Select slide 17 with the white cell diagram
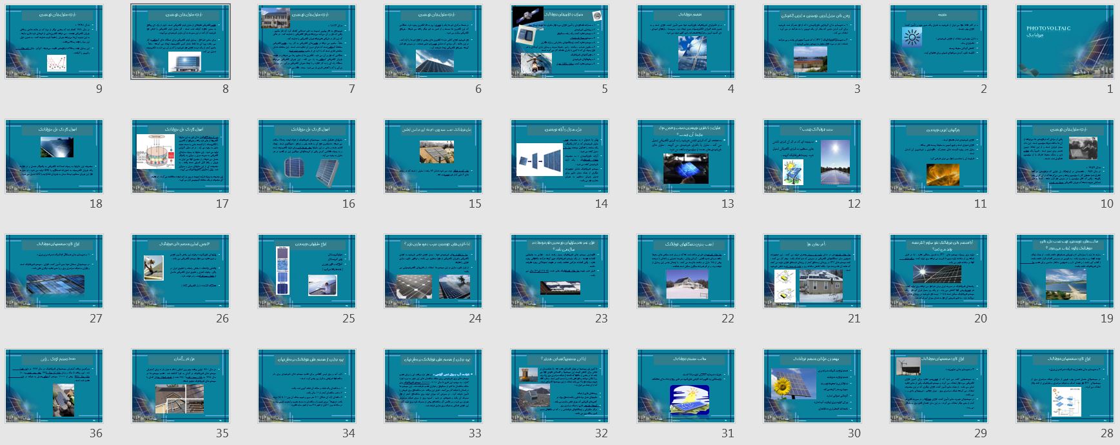Image resolution: width=1120 pixels, height=445 pixels. coord(181,157)
